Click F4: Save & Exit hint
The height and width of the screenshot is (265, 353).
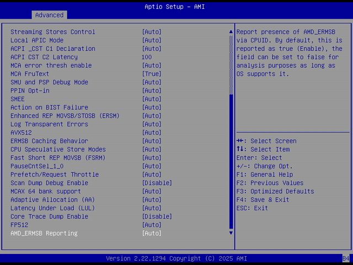tap(263, 200)
